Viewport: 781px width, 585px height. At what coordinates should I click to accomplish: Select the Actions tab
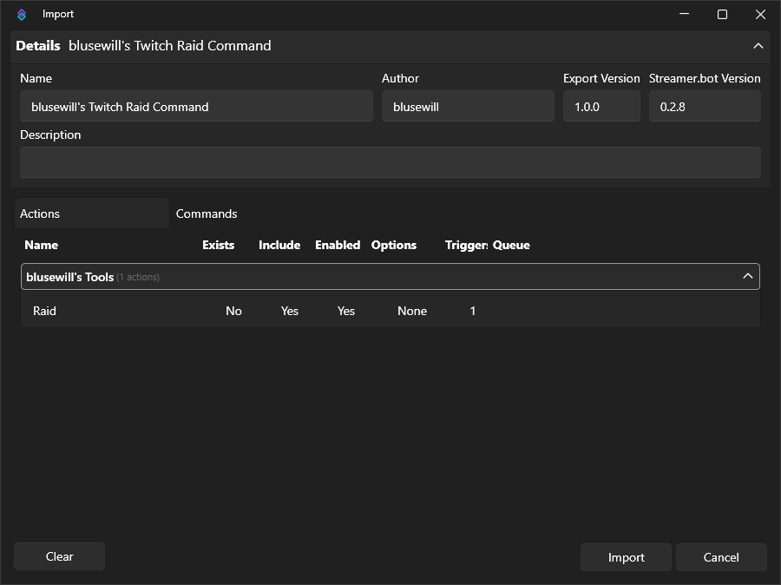point(91,214)
